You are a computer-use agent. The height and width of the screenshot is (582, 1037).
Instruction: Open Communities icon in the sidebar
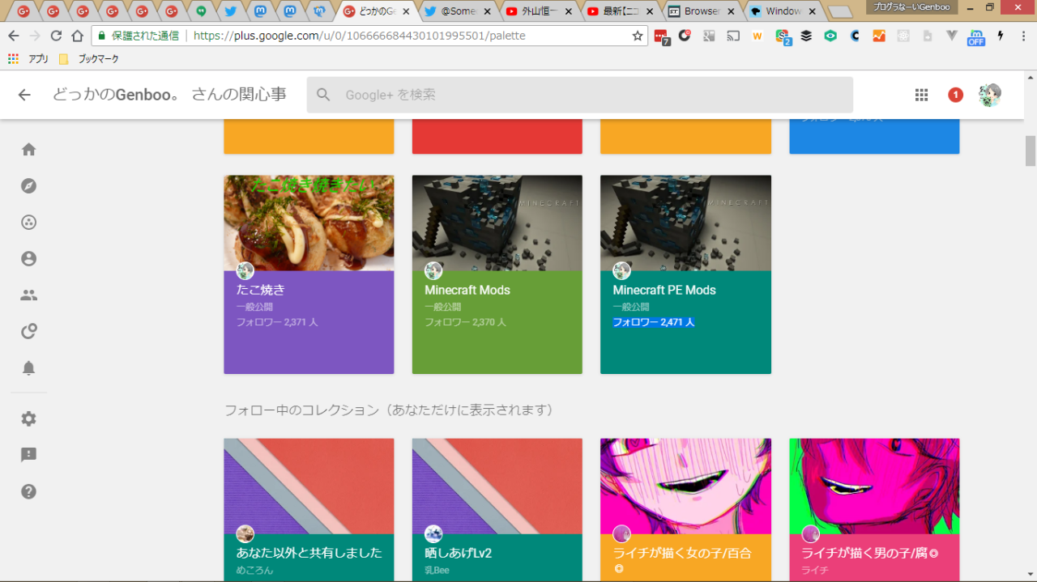point(29,223)
